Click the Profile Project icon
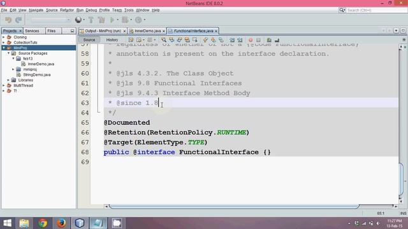Viewport: 408px width, 229px height. [138, 20]
